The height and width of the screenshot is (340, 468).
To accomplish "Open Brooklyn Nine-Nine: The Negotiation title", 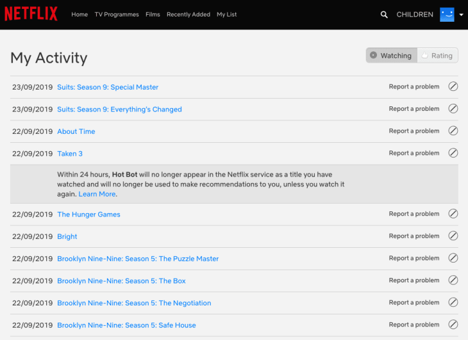I will pyautogui.click(x=134, y=303).
